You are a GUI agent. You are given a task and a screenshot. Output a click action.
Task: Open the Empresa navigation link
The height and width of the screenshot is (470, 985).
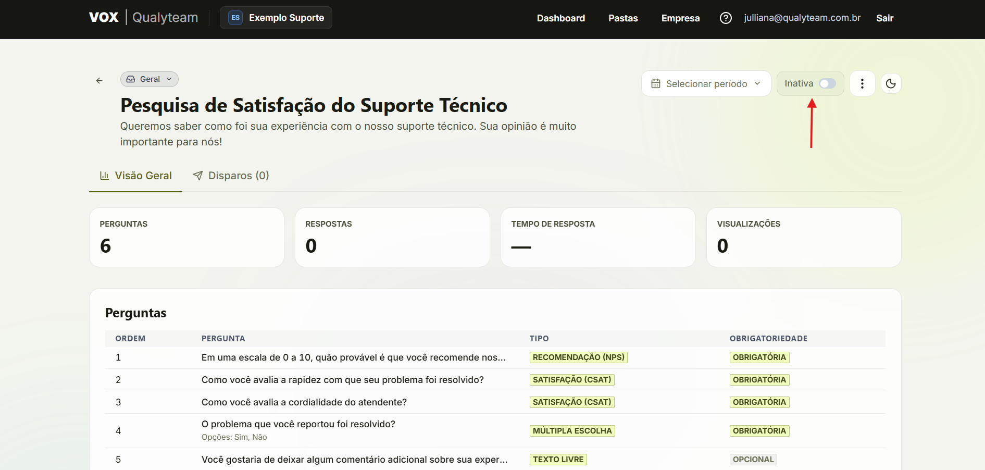pyautogui.click(x=680, y=18)
